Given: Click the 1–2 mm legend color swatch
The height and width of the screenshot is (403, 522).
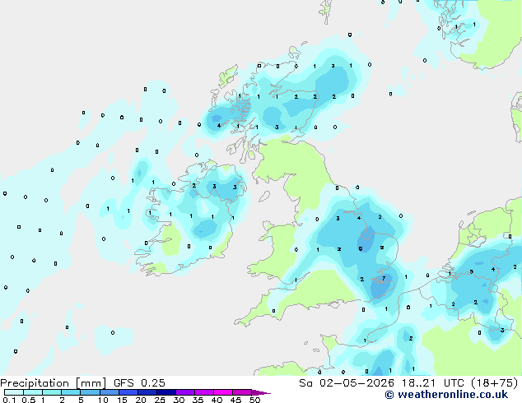Looking at the screenshot, I should pyautogui.click(x=52, y=392).
